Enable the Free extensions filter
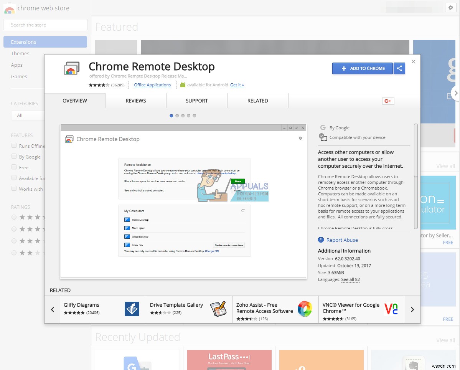This screenshot has height=370, width=460. click(x=14, y=167)
